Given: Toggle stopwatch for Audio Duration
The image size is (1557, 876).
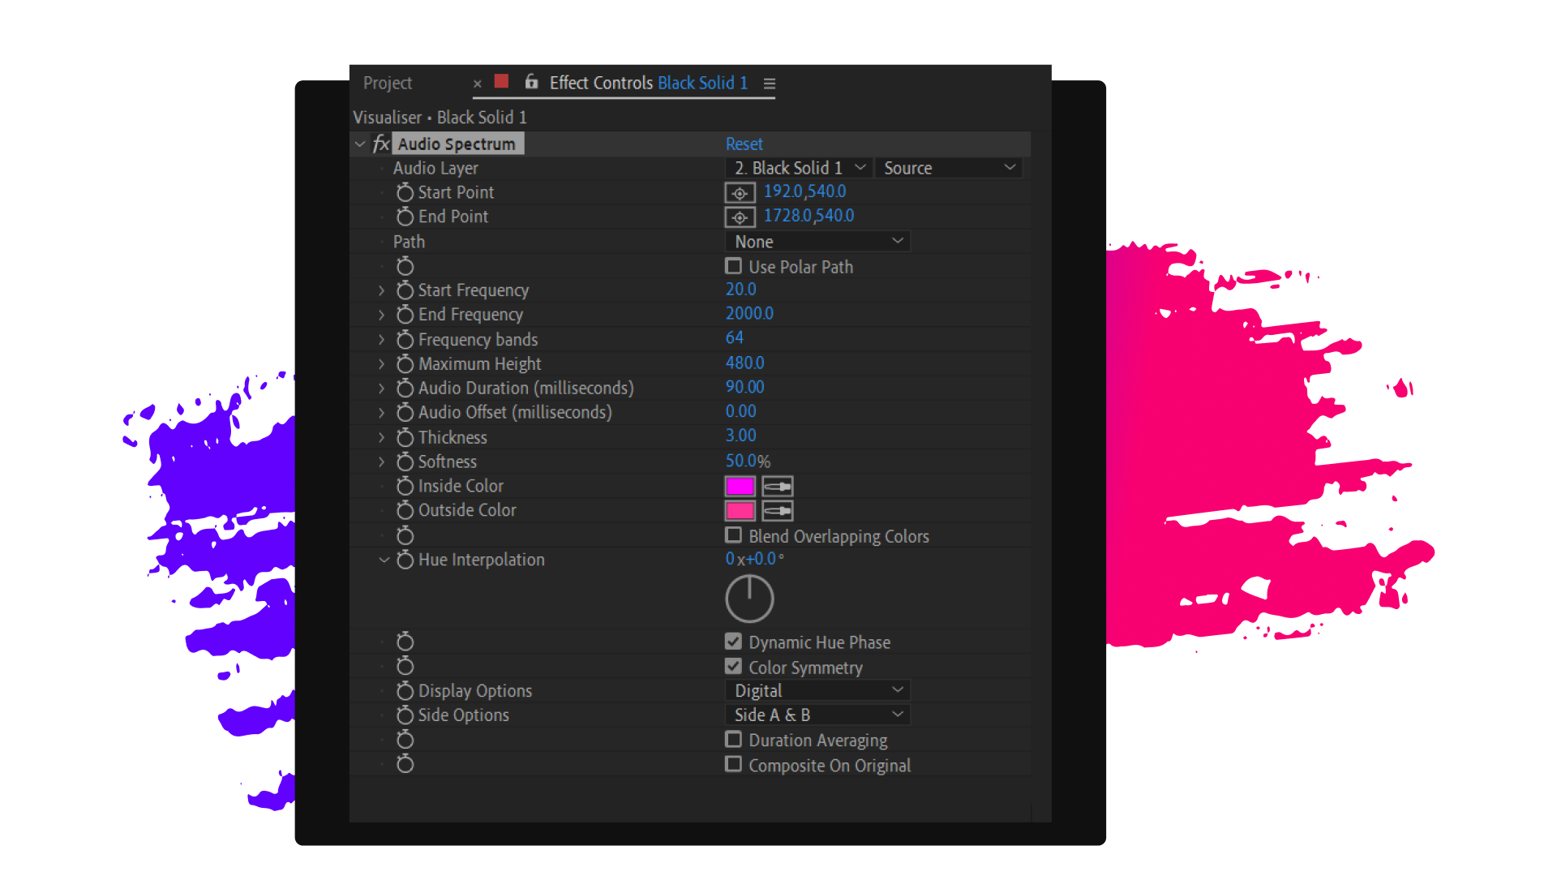Looking at the screenshot, I should click(405, 389).
